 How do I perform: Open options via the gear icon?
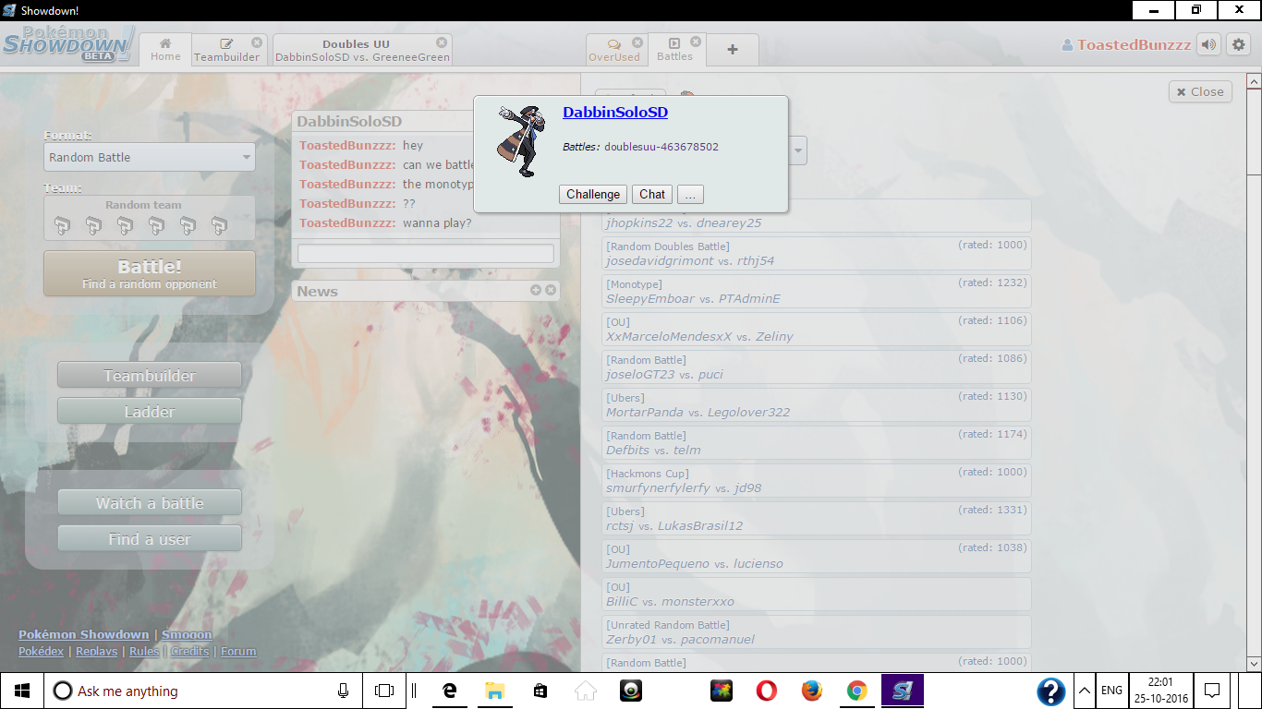(1241, 44)
